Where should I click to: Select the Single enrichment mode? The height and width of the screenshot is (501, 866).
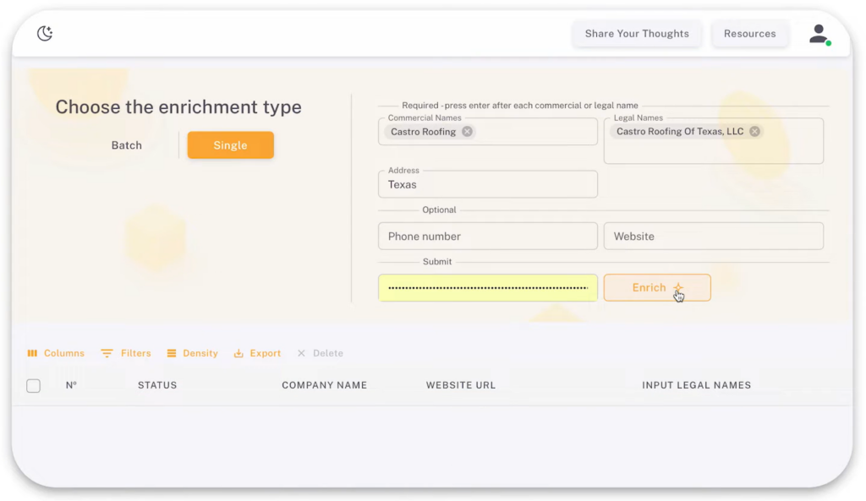click(230, 144)
